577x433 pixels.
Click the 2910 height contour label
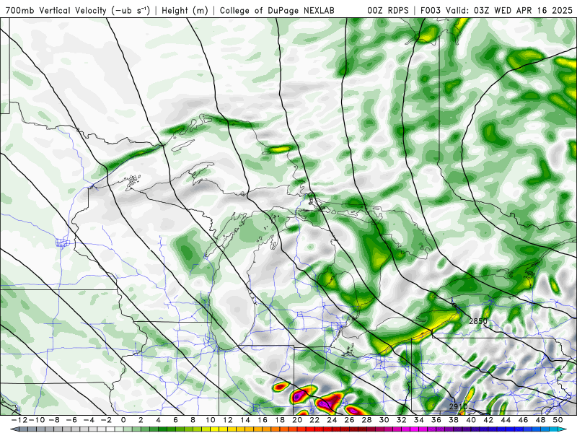click(x=458, y=406)
